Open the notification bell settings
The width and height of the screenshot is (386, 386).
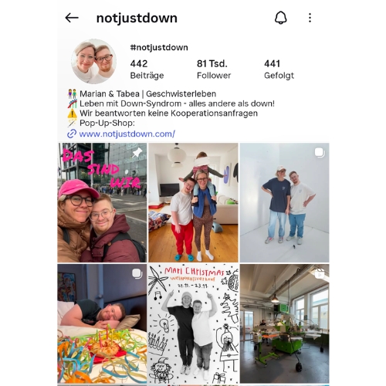[x=280, y=18]
